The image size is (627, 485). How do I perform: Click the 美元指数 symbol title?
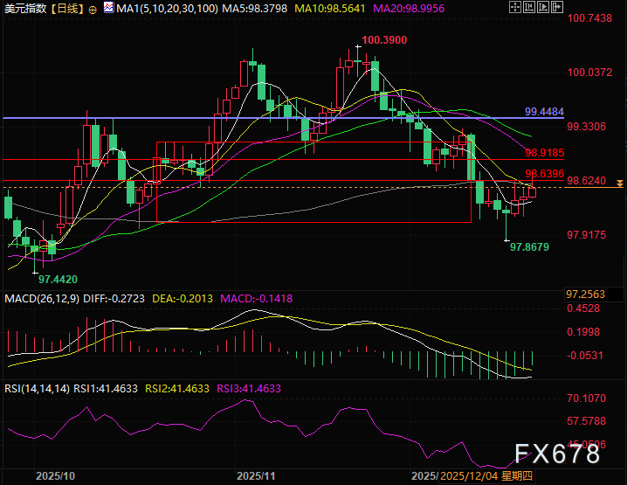coord(24,9)
